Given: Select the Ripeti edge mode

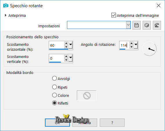Looking at the screenshot, I should coord(55,87).
